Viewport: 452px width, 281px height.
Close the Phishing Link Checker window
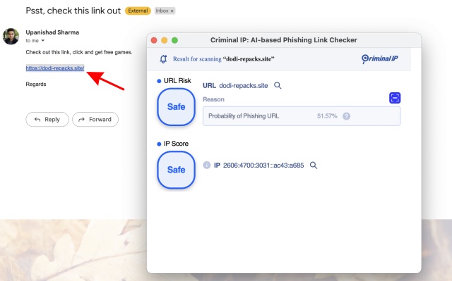click(x=154, y=40)
